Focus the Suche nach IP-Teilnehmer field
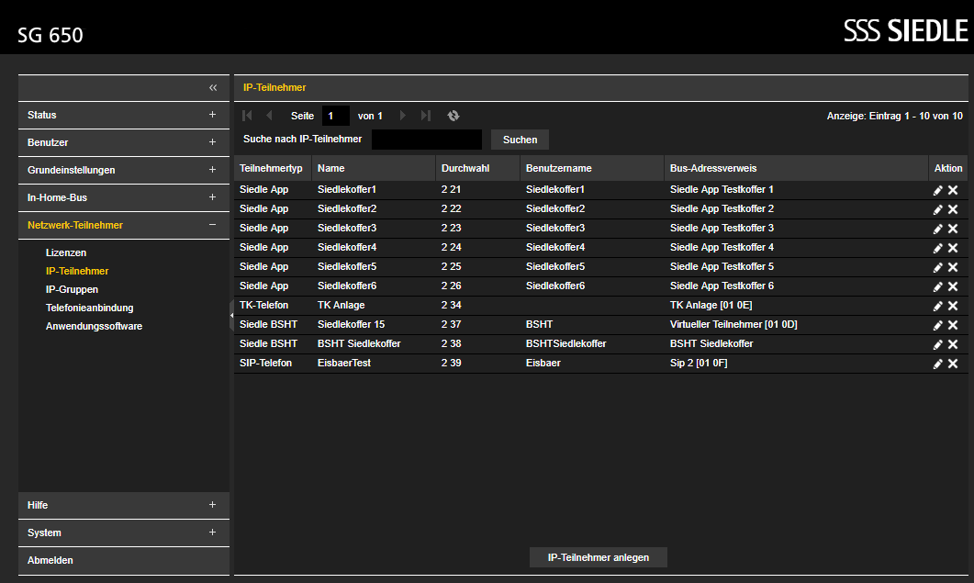The height and width of the screenshot is (583, 974). tap(427, 140)
